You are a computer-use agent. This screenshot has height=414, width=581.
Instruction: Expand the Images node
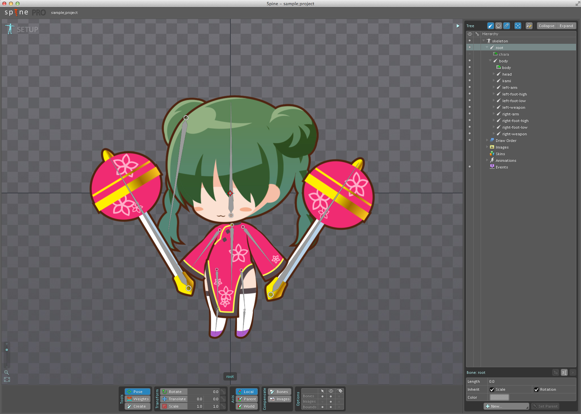point(487,147)
